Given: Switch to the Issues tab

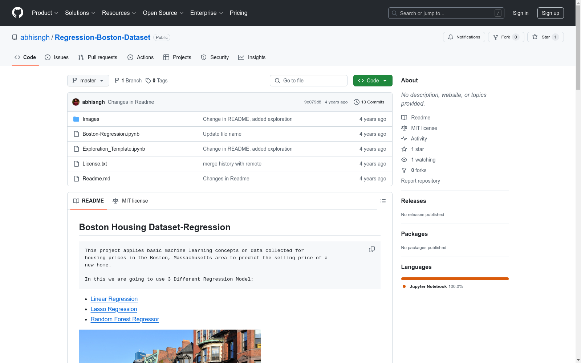Looking at the screenshot, I should (x=57, y=57).
